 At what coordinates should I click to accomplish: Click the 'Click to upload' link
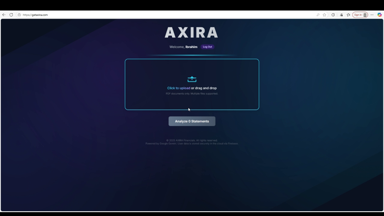[179, 88]
